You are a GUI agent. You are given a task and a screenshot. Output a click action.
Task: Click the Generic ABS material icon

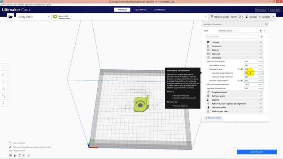55,17
